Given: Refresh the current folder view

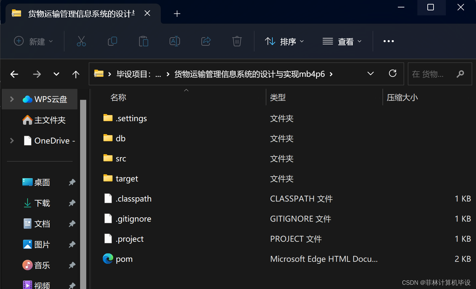Looking at the screenshot, I should 393,74.
